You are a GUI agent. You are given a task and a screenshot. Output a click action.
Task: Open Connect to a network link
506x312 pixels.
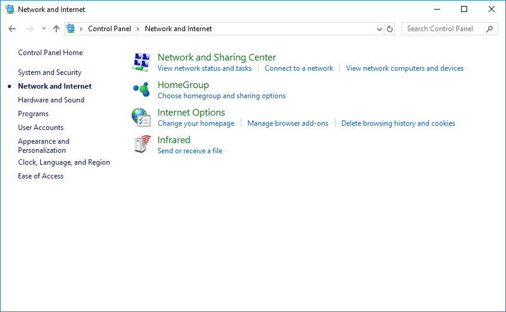[299, 68]
